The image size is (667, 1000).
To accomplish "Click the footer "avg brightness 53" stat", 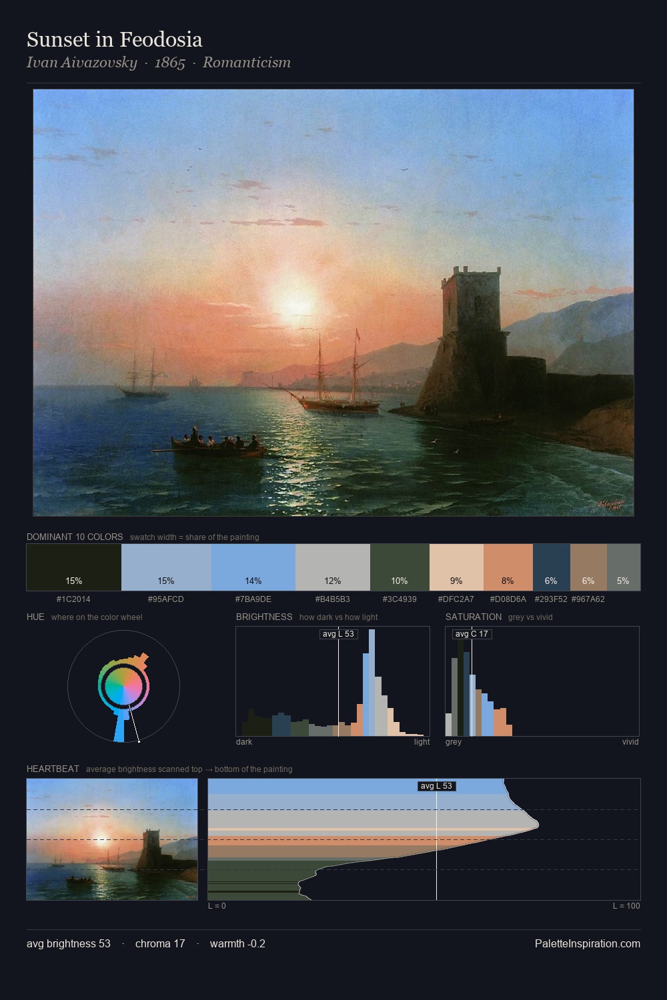I will pos(69,944).
